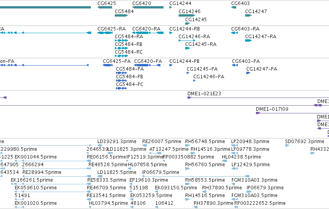The image size is (329, 209).
Task: Click the LD39291.3prime EST label
Action: click(x=117, y=142)
